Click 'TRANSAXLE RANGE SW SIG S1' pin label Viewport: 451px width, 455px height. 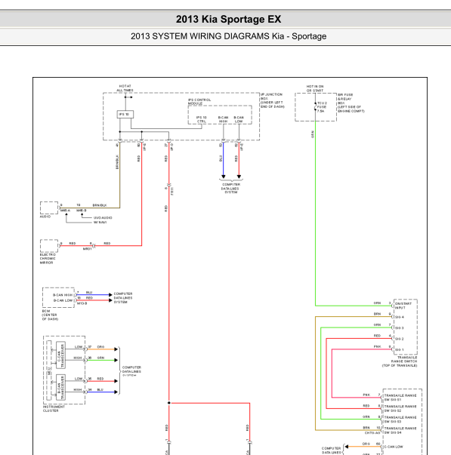[x=400, y=398]
